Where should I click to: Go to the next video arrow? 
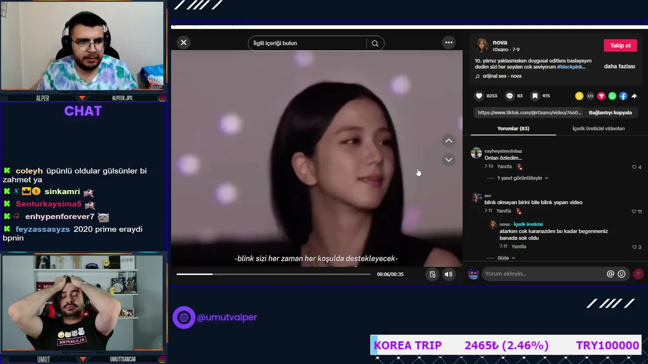(449, 160)
